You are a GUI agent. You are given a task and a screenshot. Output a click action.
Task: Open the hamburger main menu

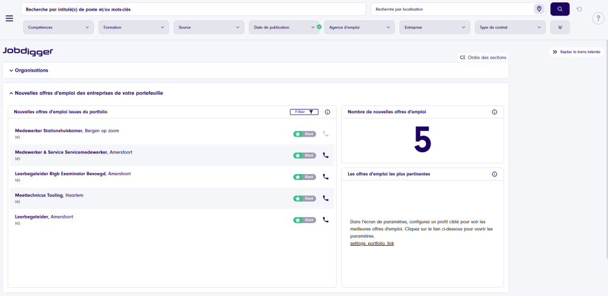point(9,18)
